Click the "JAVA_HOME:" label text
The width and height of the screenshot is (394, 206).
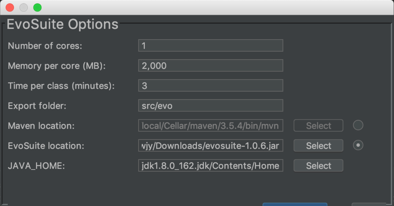[x=36, y=166]
